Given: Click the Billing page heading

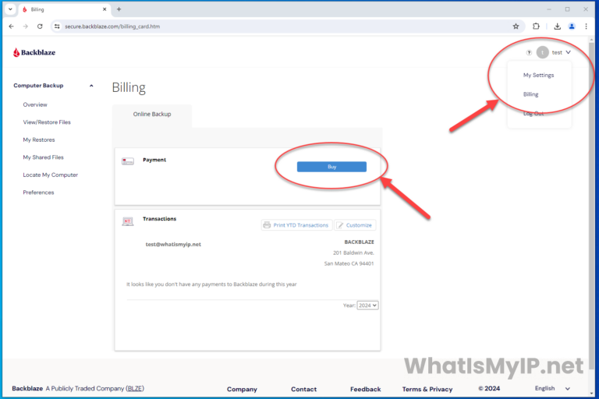Looking at the screenshot, I should [x=129, y=87].
